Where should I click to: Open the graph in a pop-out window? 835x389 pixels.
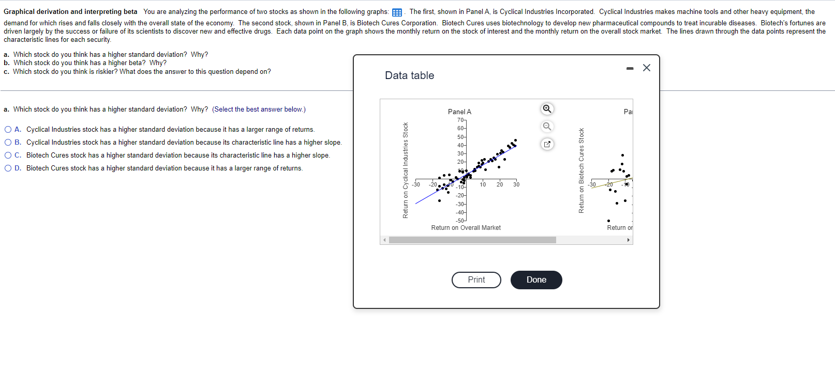pos(547,144)
